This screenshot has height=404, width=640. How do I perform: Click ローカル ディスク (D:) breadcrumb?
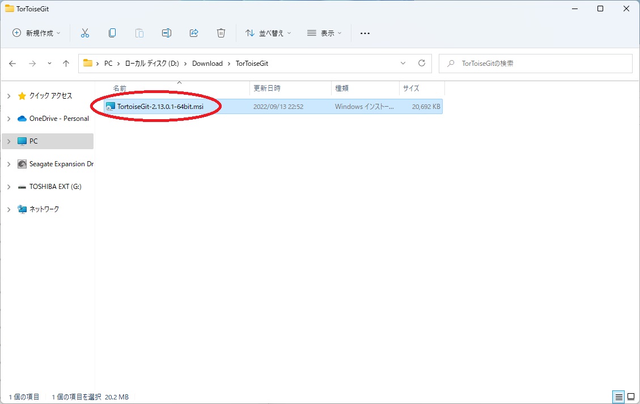point(152,64)
